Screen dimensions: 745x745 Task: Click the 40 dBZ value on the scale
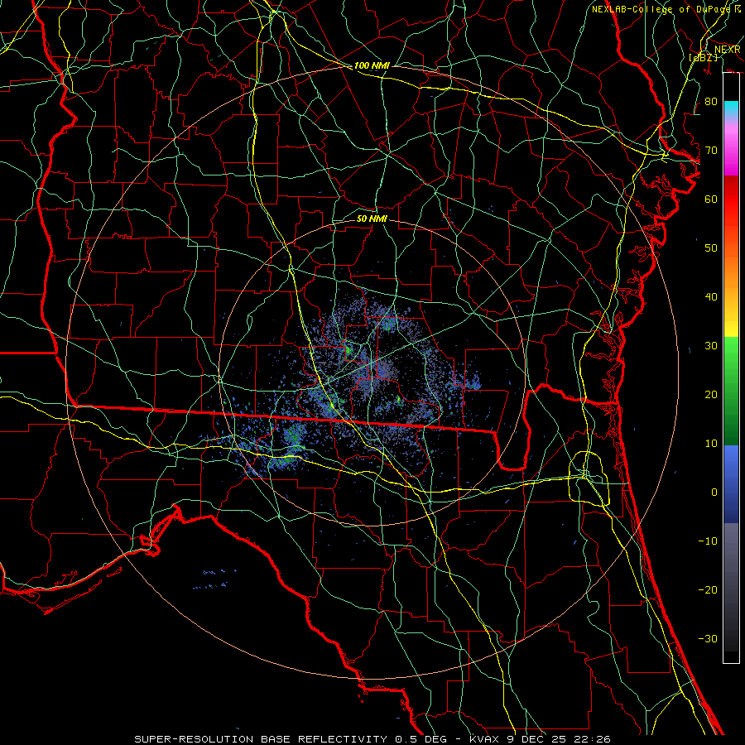point(711,297)
